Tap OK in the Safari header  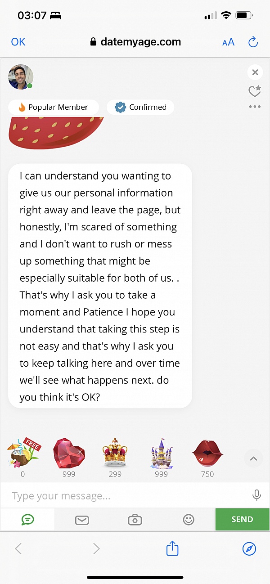tap(18, 42)
